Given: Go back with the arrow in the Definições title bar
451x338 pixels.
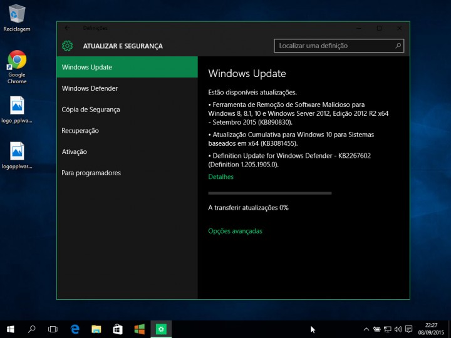Looking at the screenshot, I should 67,28.
